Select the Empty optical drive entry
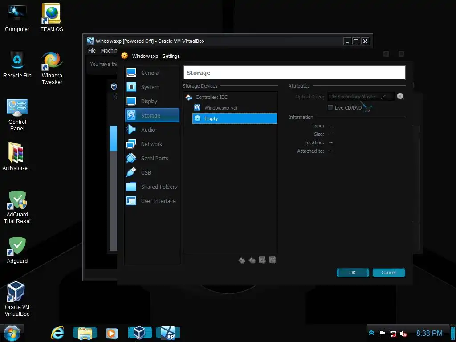The image size is (456, 342). click(x=235, y=118)
